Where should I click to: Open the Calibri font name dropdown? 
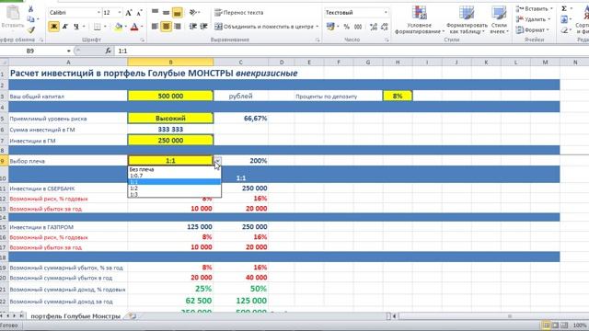pos(98,12)
